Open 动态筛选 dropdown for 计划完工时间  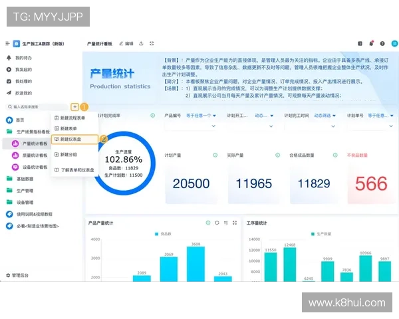tap(325, 116)
